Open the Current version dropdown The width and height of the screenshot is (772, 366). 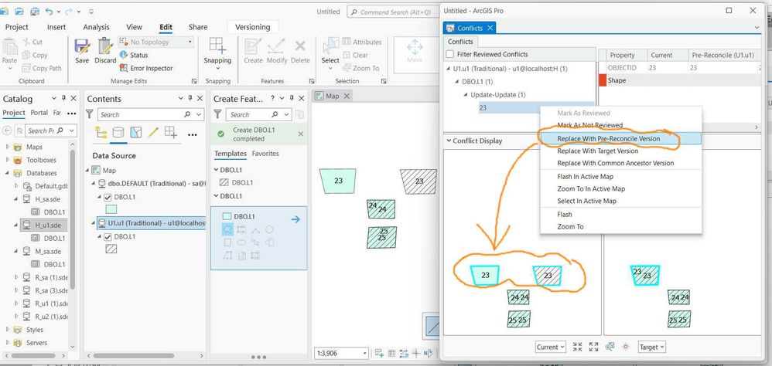tap(551, 347)
